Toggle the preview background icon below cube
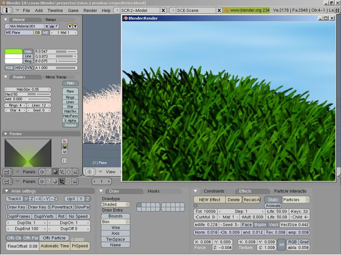 (65, 161)
